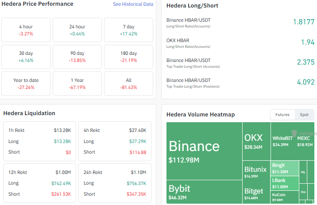Select the 90 day performance card
Screen dimensions: 317x205
(77, 57)
